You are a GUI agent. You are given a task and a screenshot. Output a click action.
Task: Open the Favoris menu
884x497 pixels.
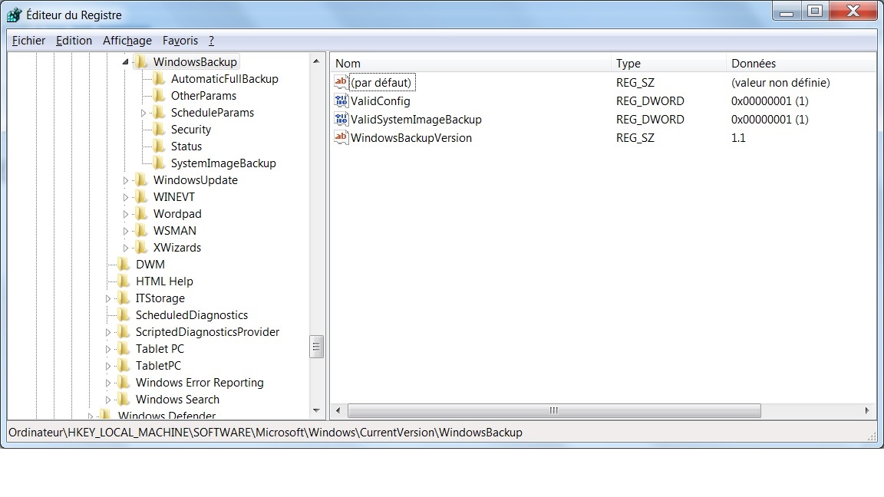pos(180,41)
